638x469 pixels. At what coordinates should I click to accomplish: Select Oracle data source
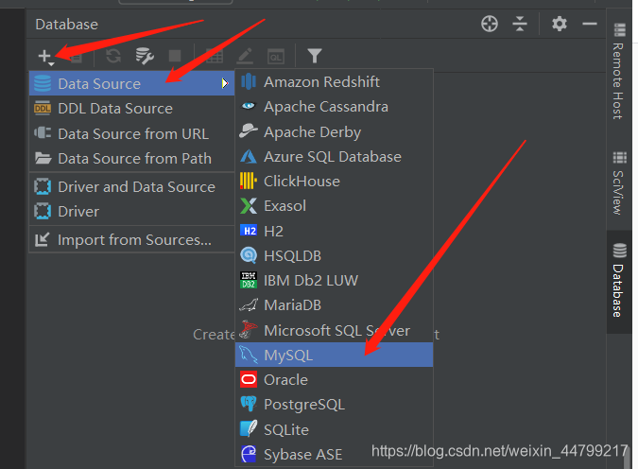point(334,380)
